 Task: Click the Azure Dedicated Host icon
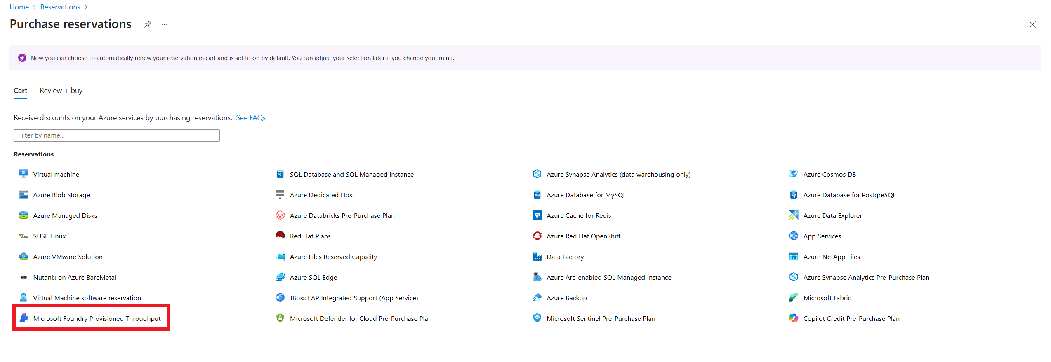[280, 194]
